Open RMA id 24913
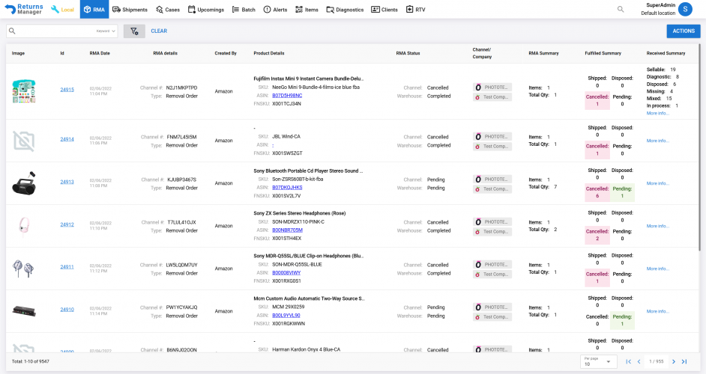The image size is (706, 374). pos(67,182)
